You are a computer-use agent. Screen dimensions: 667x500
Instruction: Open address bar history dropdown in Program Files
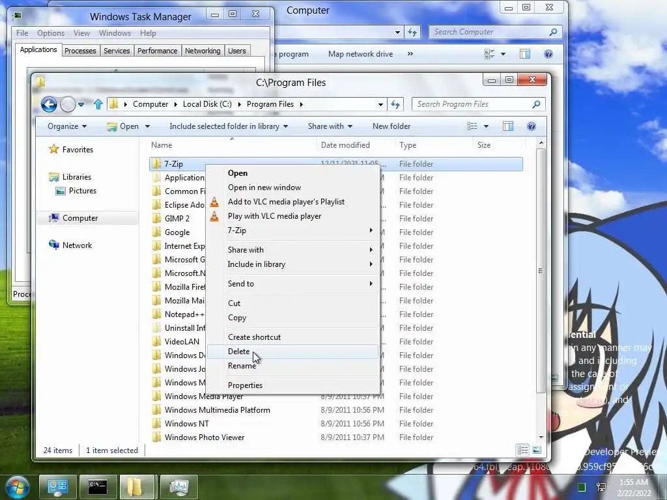[380, 104]
